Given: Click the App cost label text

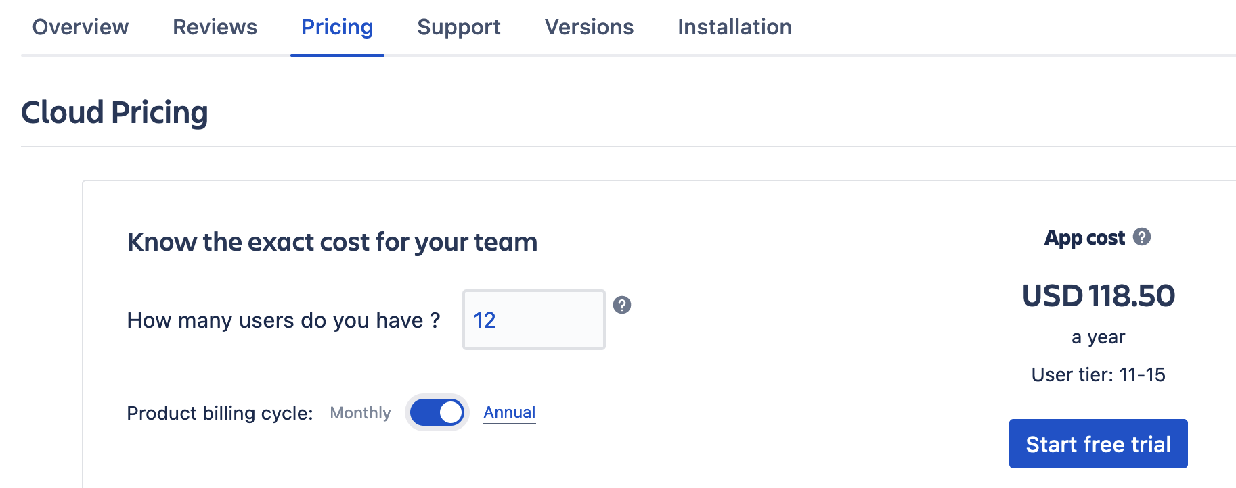Looking at the screenshot, I should pyautogui.click(x=1084, y=238).
